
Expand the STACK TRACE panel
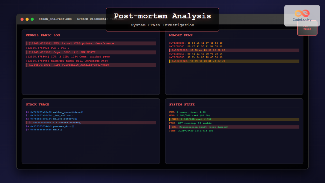pyautogui.click(x=37, y=104)
